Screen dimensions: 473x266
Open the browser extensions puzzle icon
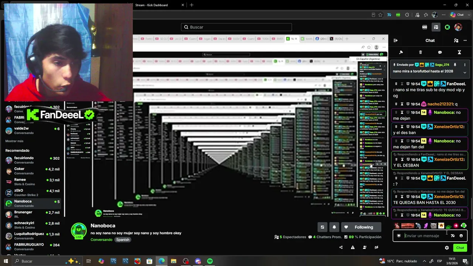tap(407, 15)
